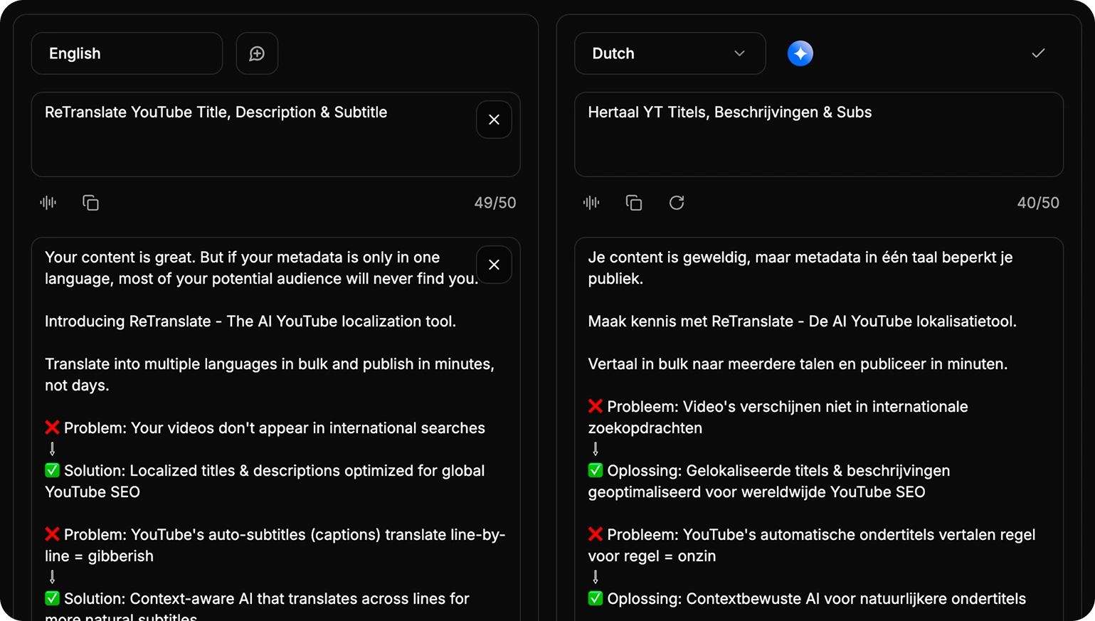Click the 49/50 character counter

[x=495, y=203]
